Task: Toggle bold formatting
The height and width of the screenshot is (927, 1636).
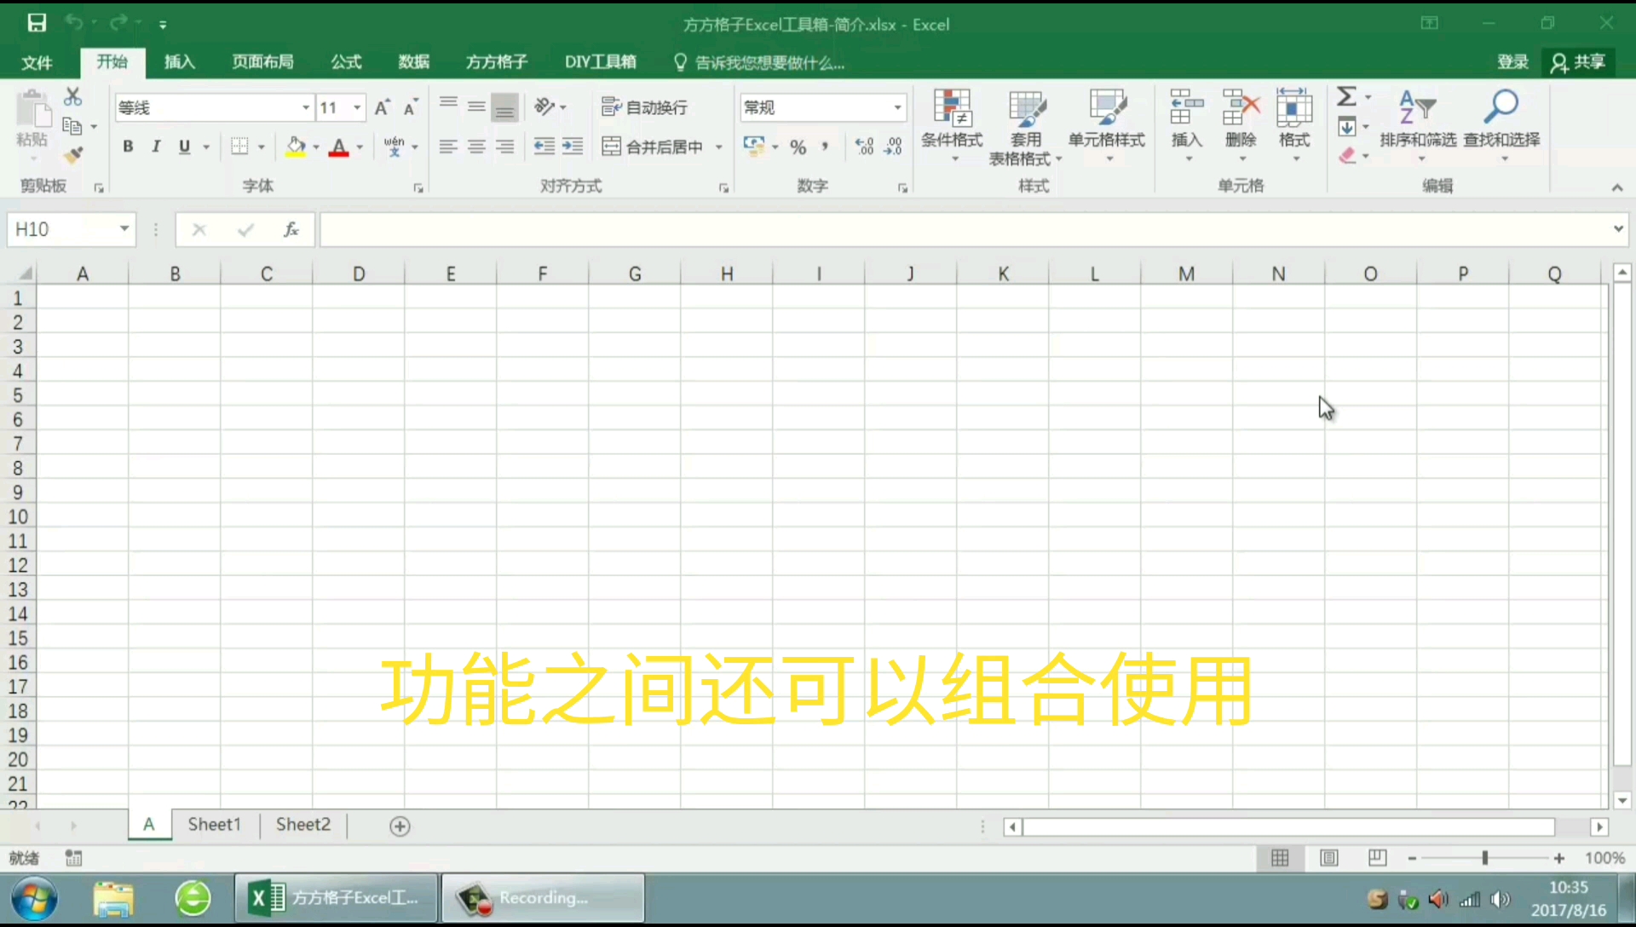Action: [x=128, y=147]
